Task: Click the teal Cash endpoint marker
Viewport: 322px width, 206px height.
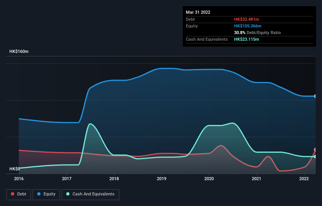Action: [x=315, y=156]
